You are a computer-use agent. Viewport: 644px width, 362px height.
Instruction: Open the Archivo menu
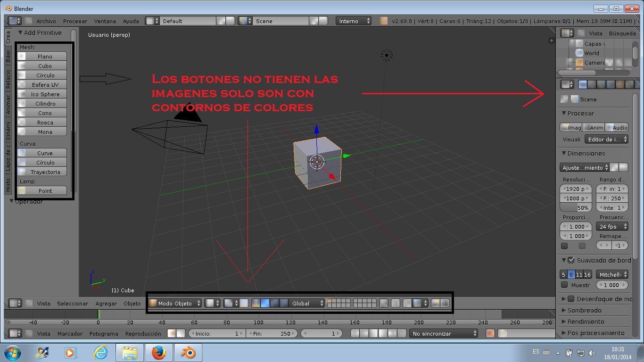(46, 21)
